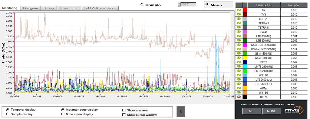Select the DECT band label

264,62
